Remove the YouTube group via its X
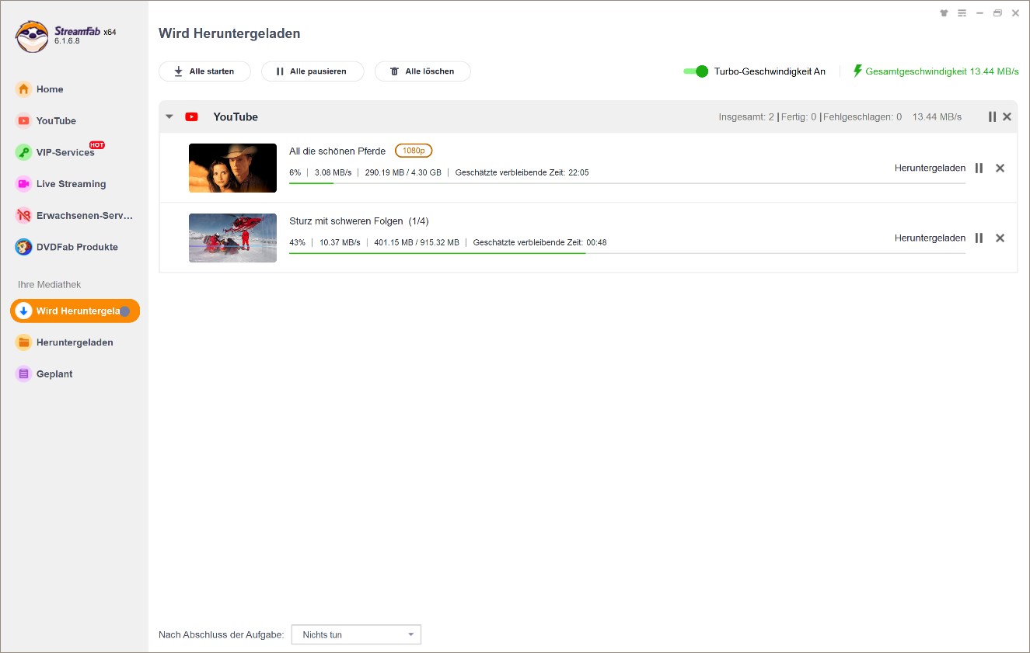Image resolution: width=1030 pixels, height=653 pixels. pyautogui.click(x=1007, y=116)
